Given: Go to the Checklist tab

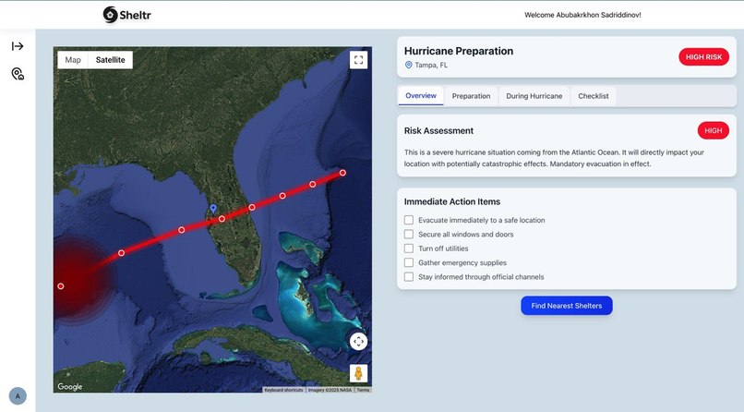Looking at the screenshot, I should click(594, 96).
